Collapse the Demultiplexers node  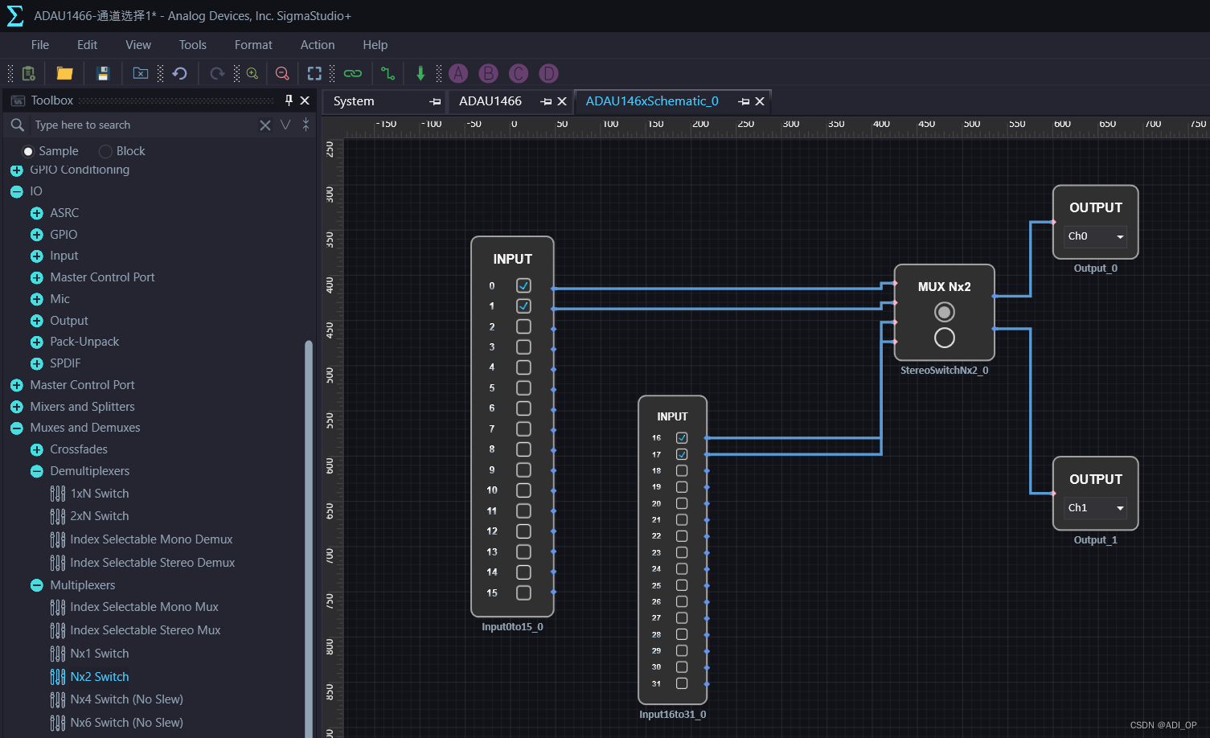pos(37,471)
